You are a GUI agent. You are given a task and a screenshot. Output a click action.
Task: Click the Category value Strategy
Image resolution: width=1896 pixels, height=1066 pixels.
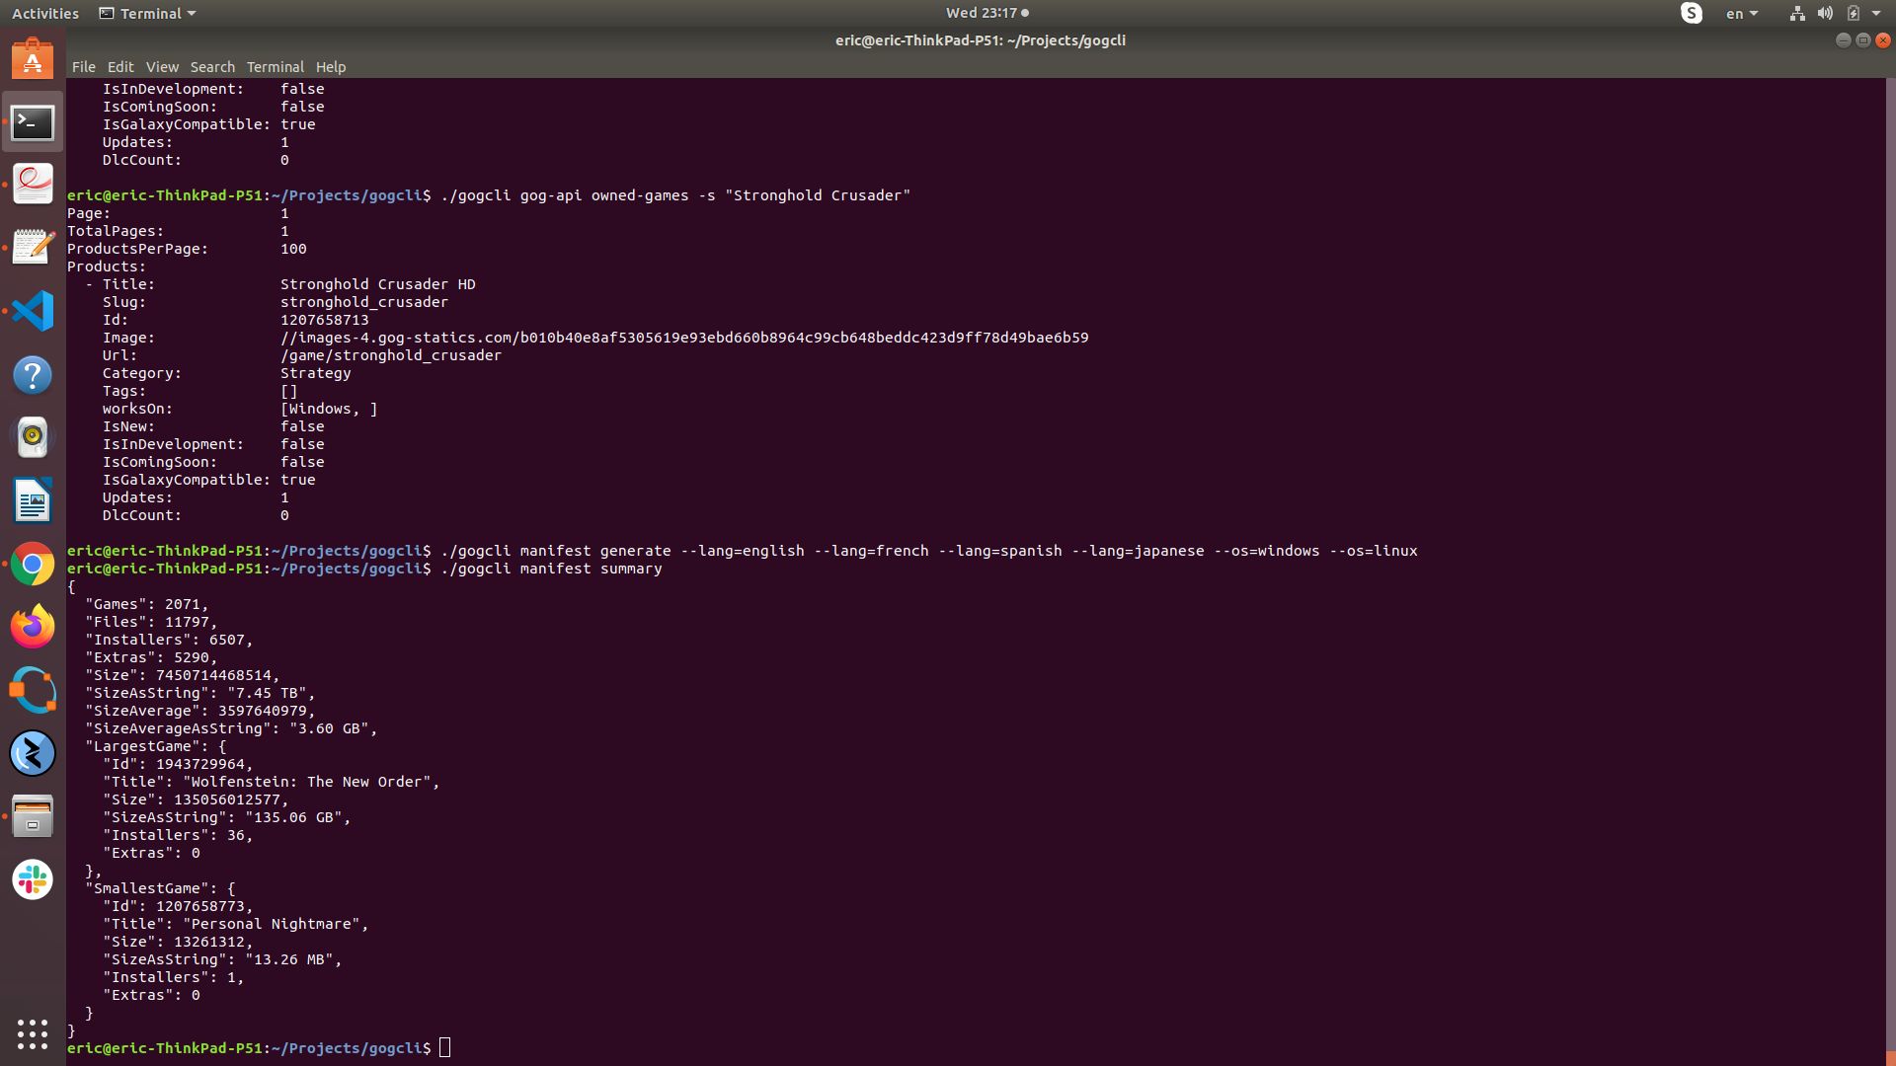point(316,373)
